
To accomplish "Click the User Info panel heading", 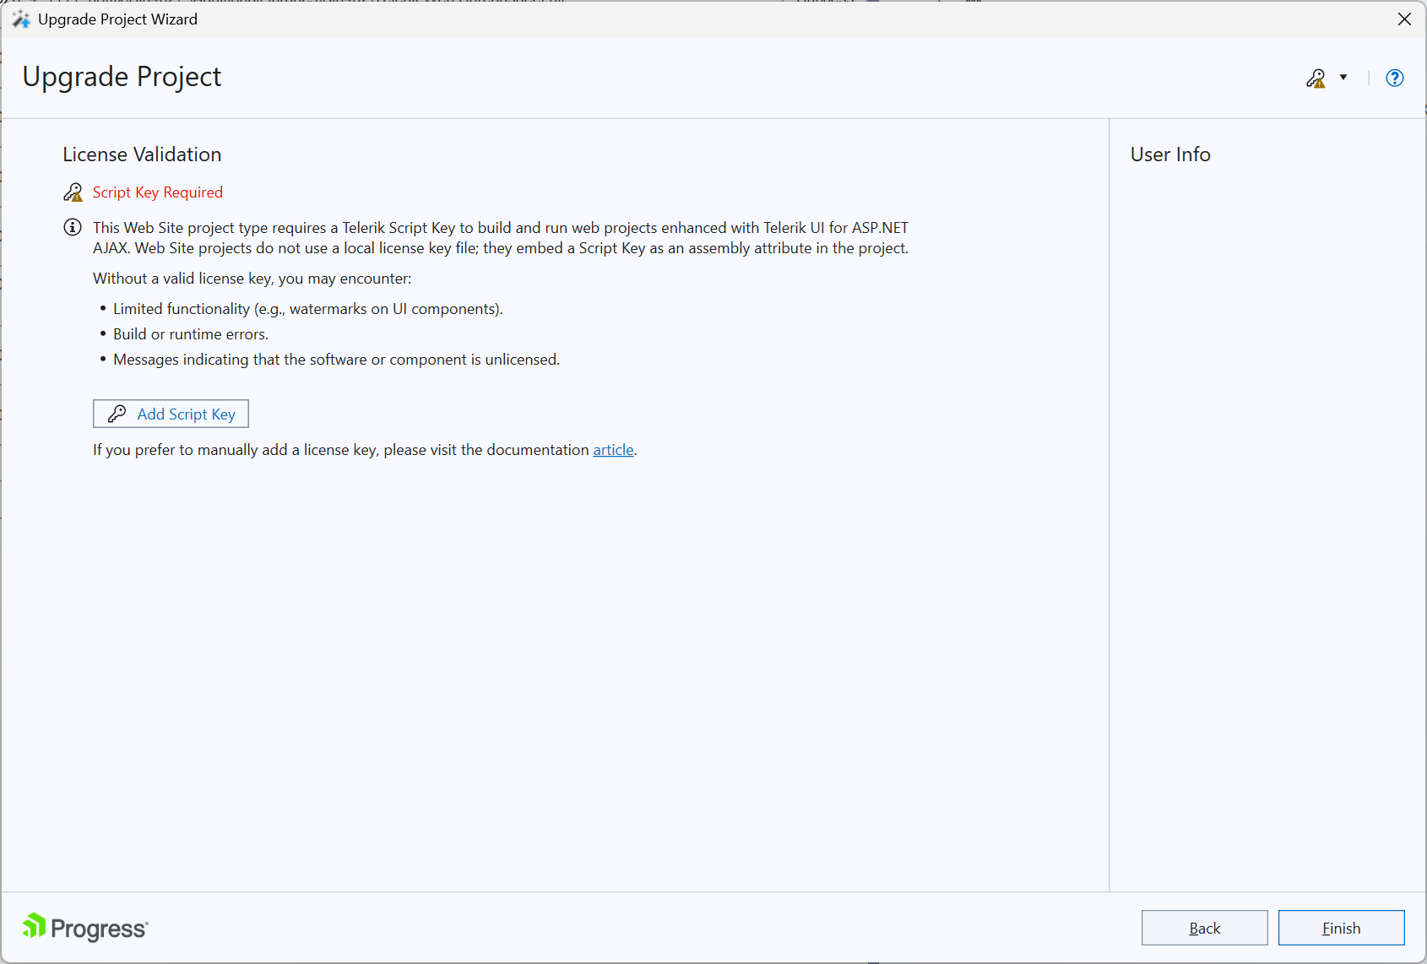I will [x=1170, y=154].
